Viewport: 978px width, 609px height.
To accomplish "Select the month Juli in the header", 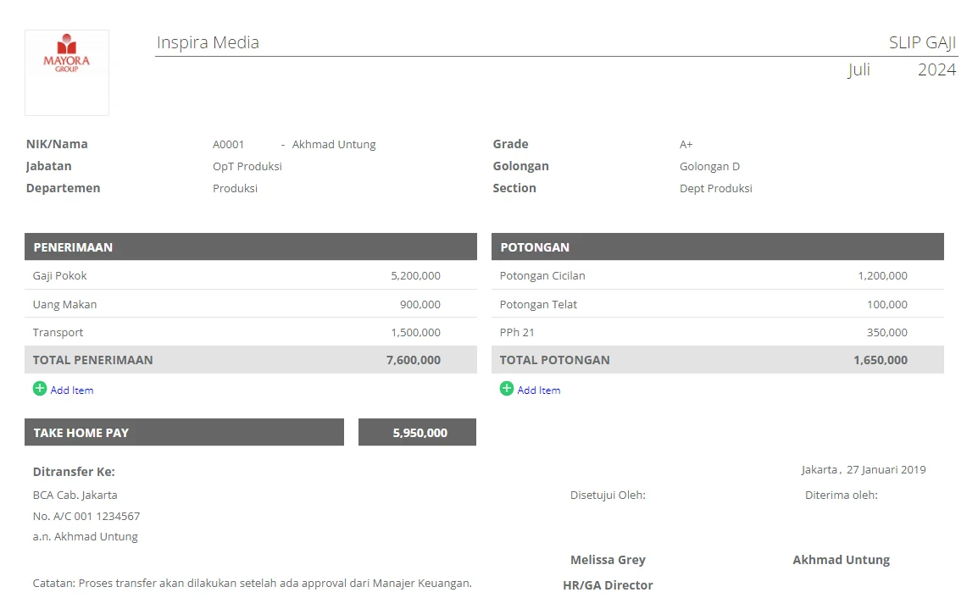I will point(859,69).
